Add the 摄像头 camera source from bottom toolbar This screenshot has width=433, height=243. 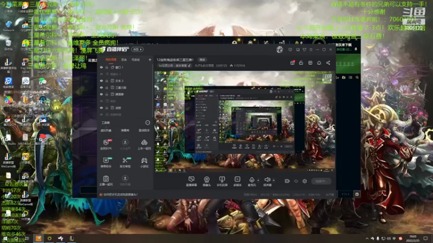[x=207, y=181]
